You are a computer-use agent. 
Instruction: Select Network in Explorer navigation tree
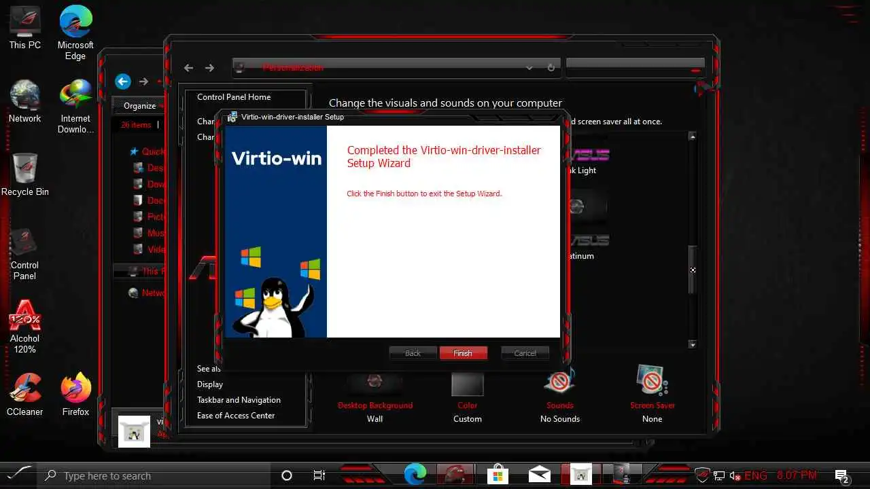pyautogui.click(x=147, y=293)
